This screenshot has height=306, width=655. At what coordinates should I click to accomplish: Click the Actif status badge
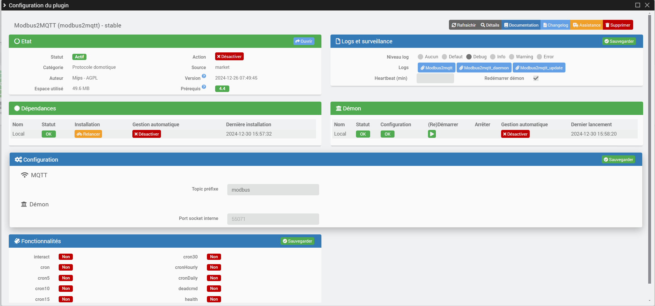click(x=79, y=57)
